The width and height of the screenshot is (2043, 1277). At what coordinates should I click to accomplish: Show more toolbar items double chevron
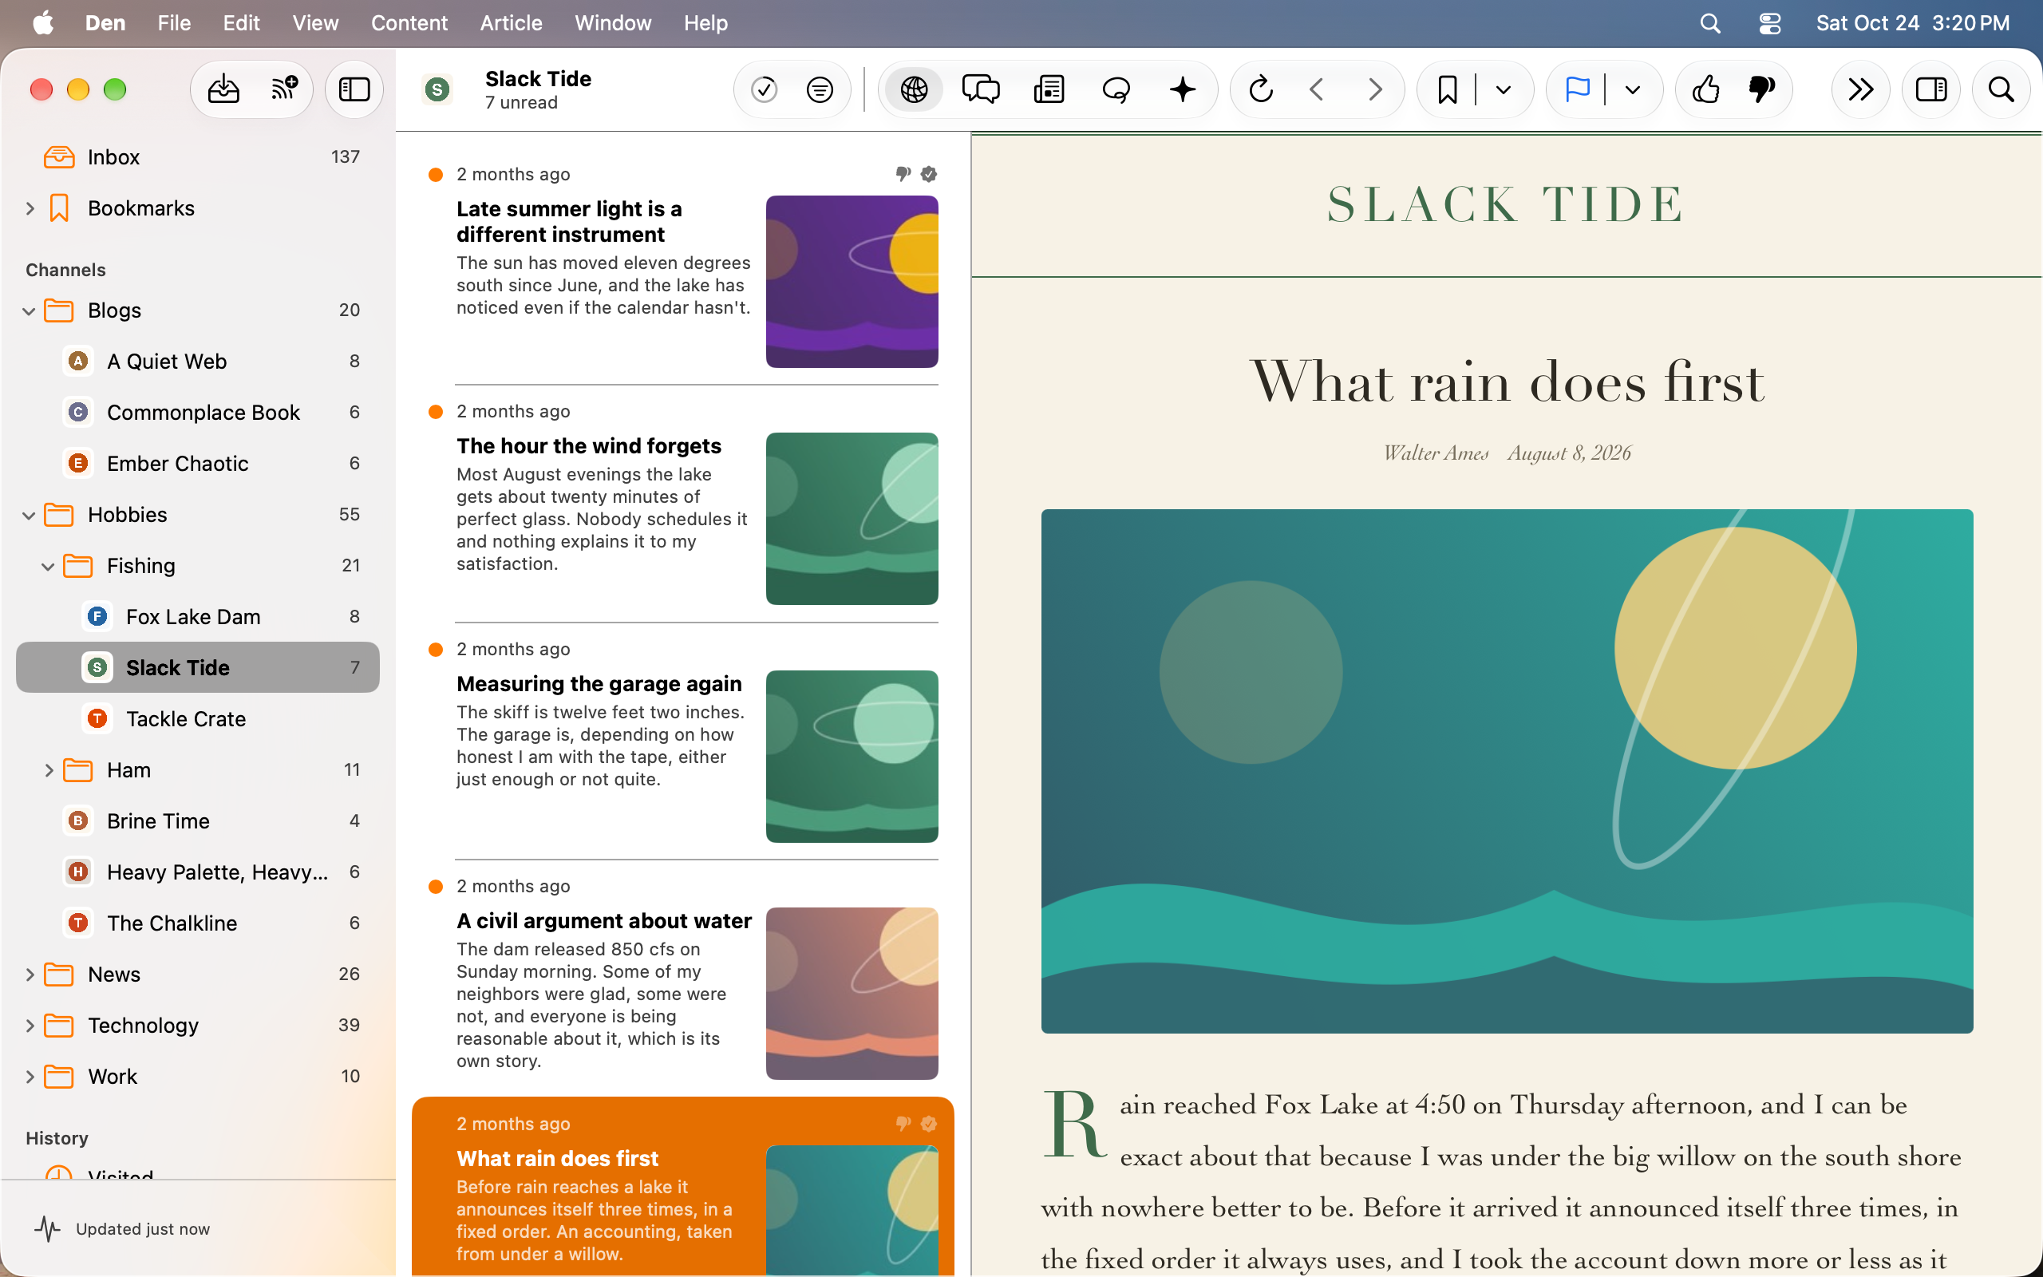click(x=1861, y=89)
